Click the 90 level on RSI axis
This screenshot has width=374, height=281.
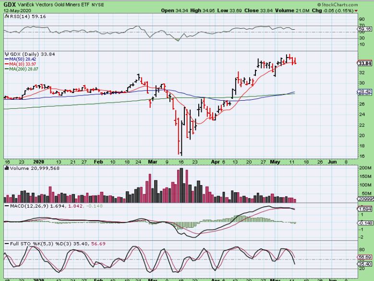tap(362, 19)
